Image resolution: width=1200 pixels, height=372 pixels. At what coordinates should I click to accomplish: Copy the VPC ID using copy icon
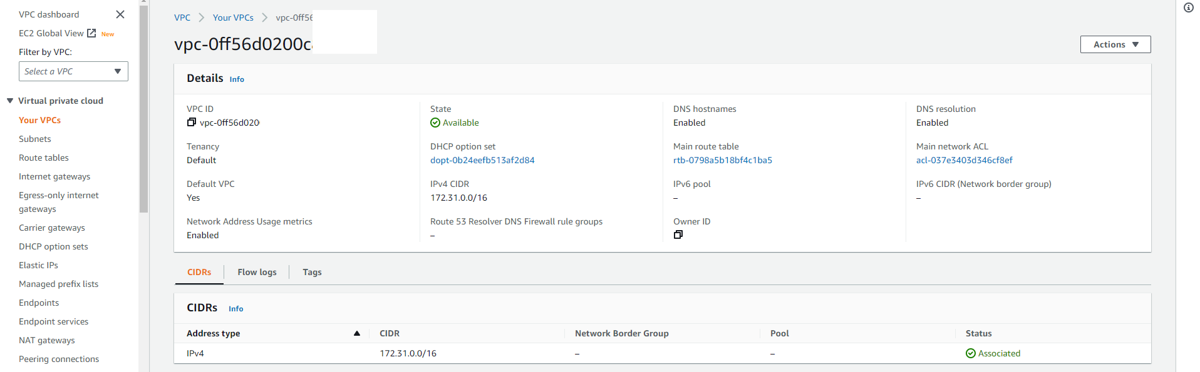192,123
